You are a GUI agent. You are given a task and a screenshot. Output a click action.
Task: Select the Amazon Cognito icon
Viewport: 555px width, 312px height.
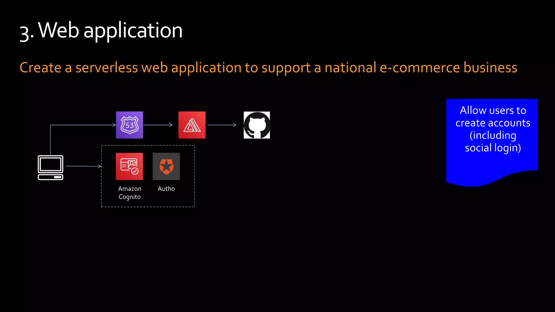pyautogui.click(x=129, y=166)
